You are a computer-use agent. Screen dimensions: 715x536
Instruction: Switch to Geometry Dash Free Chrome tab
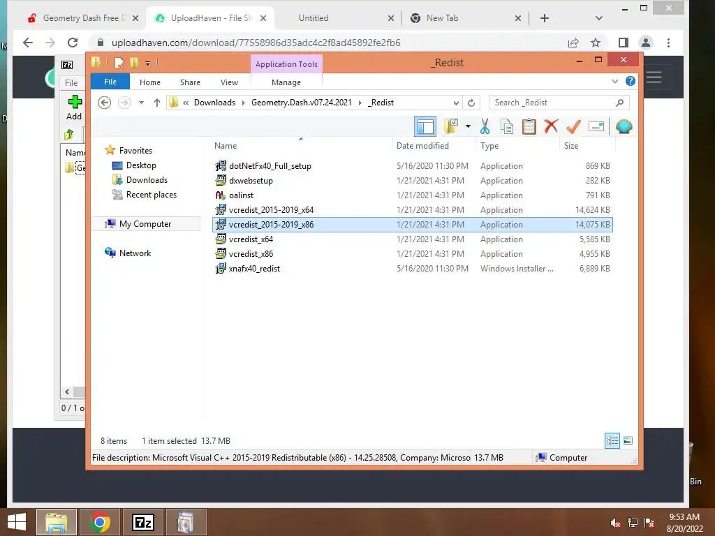(x=82, y=17)
